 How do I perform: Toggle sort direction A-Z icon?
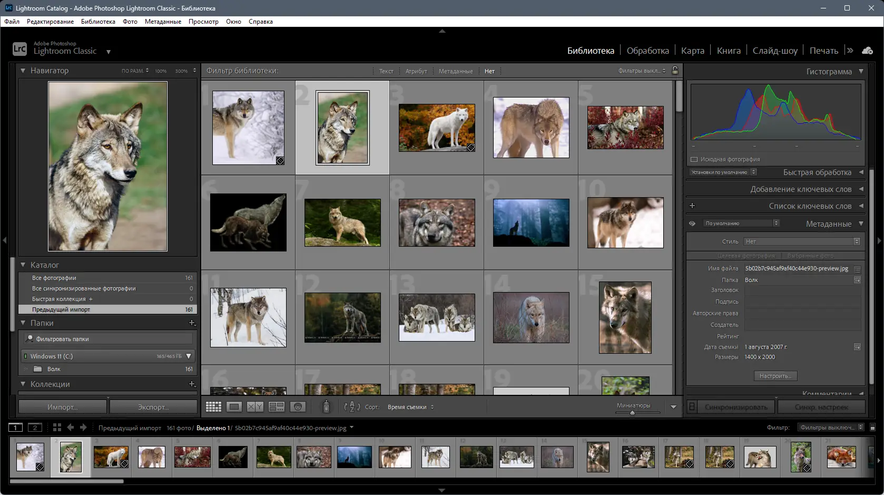pyautogui.click(x=351, y=407)
